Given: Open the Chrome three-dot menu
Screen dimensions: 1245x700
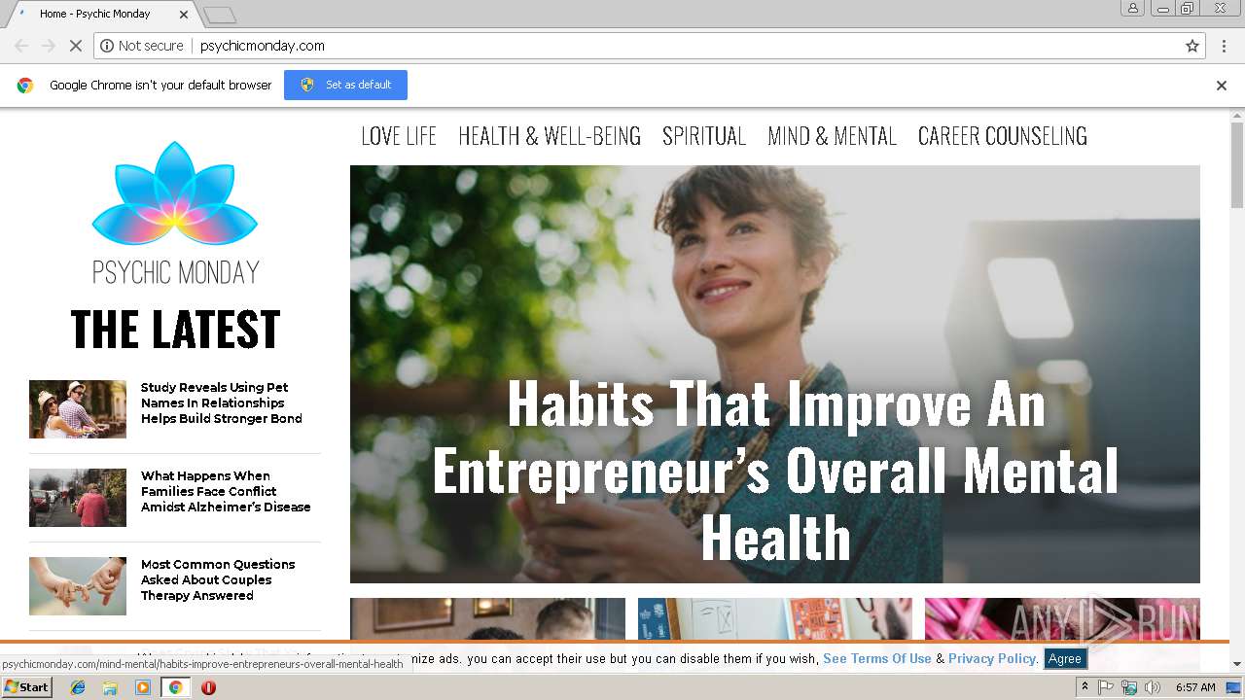Looking at the screenshot, I should pyautogui.click(x=1222, y=46).
